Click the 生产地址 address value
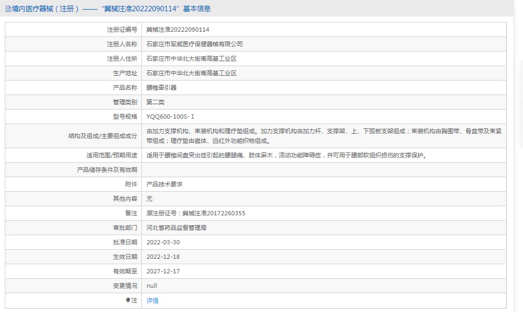The width and height of the screenshot is (523, 312). pos(191,73)
